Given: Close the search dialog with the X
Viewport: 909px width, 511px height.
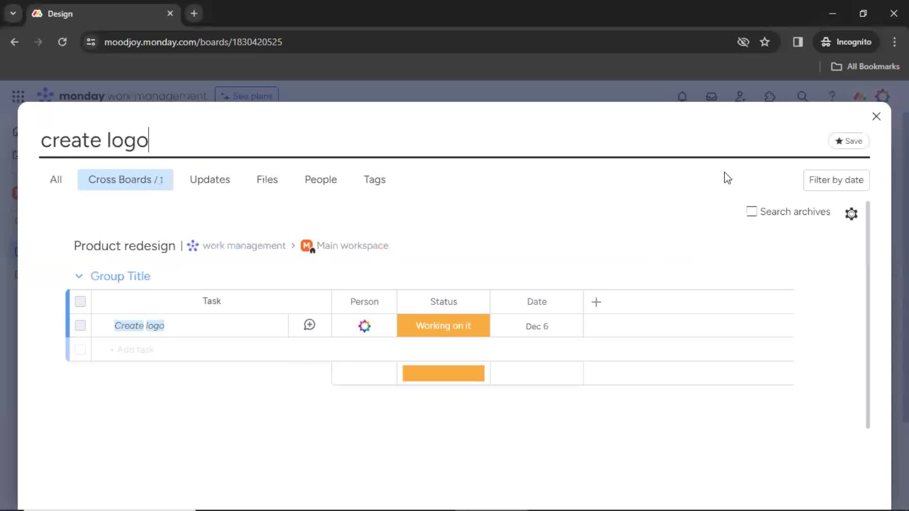Looking at the screenshot, I should (x=876, y=116).
